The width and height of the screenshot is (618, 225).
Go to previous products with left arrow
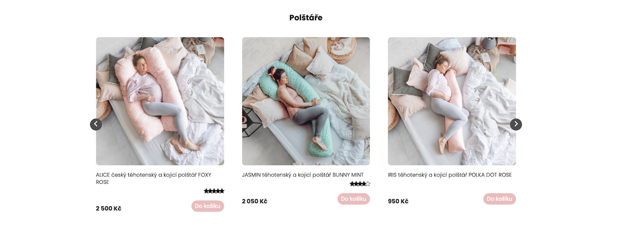96,124
